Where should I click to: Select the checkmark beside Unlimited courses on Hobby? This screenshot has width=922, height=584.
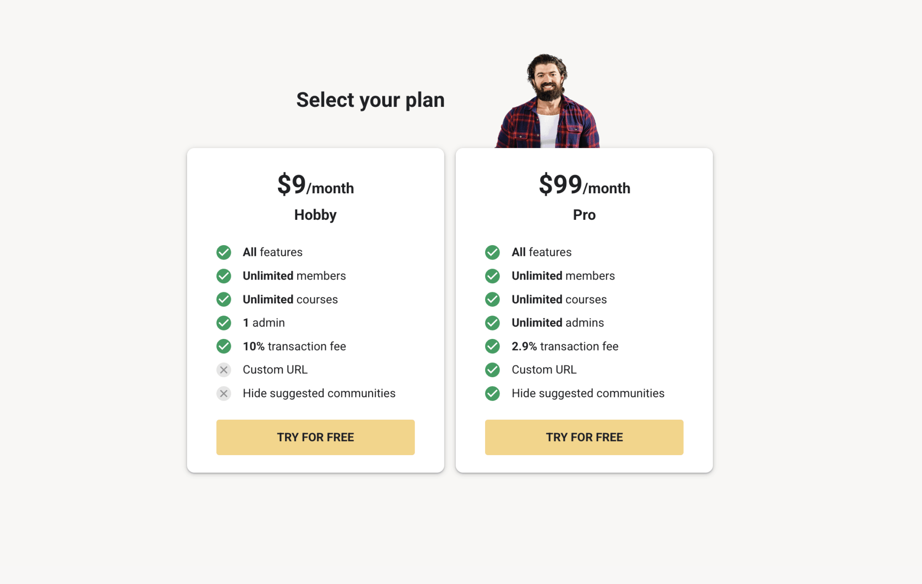[x=224, y=299]
